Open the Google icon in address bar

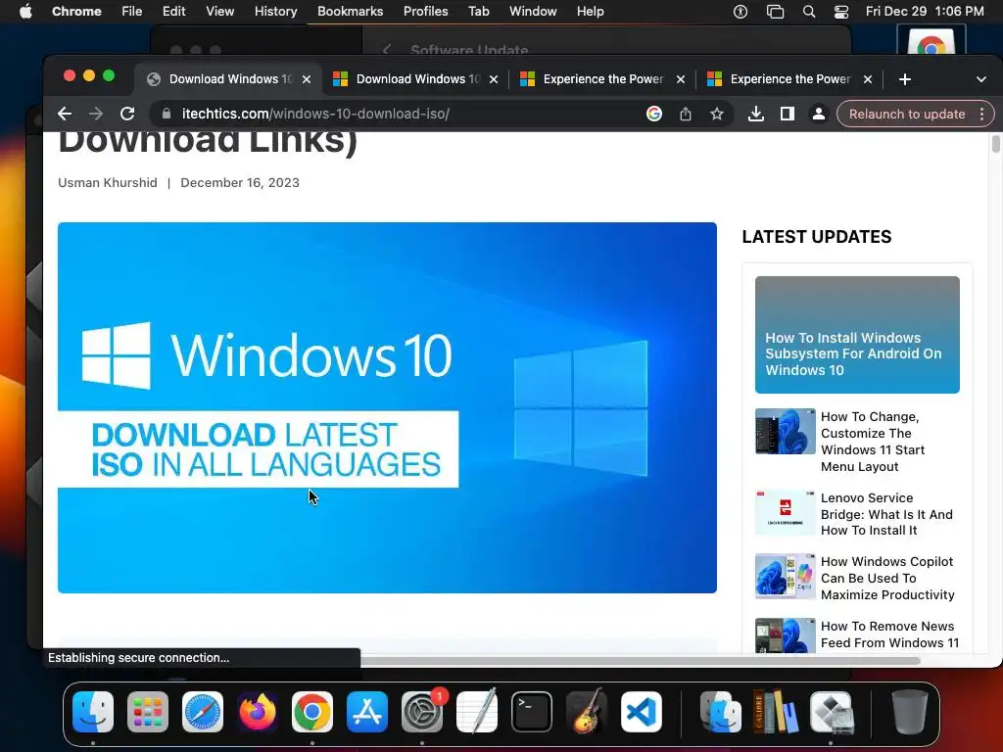(x=653, y=114)
